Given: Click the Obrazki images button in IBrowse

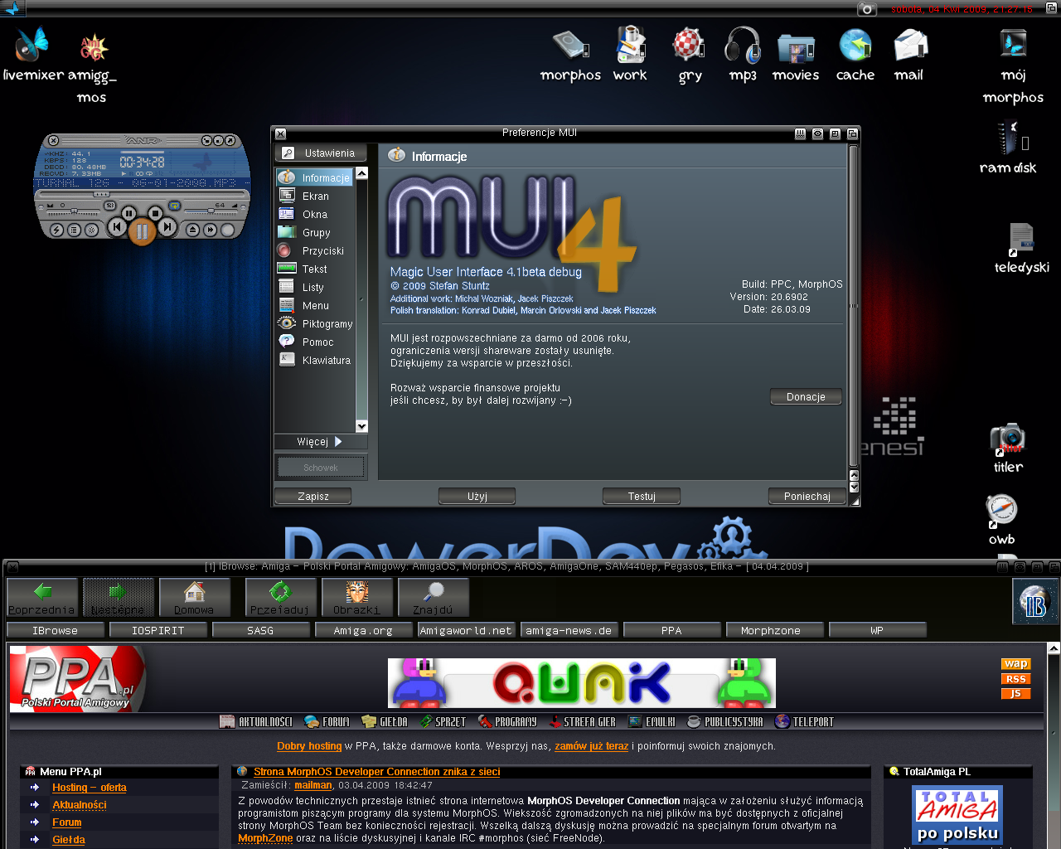Looking at the screenshot, I should click(356, 598).
